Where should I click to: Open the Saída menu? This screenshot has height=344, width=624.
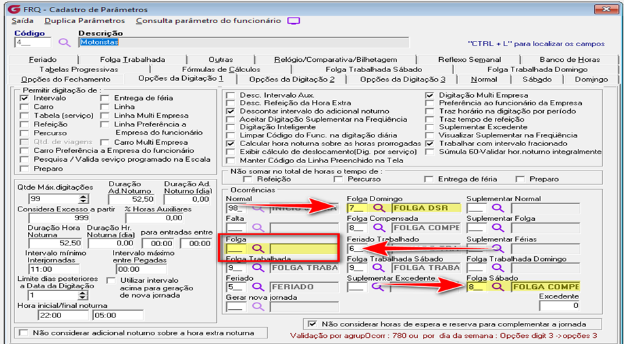tap(22, 20)
